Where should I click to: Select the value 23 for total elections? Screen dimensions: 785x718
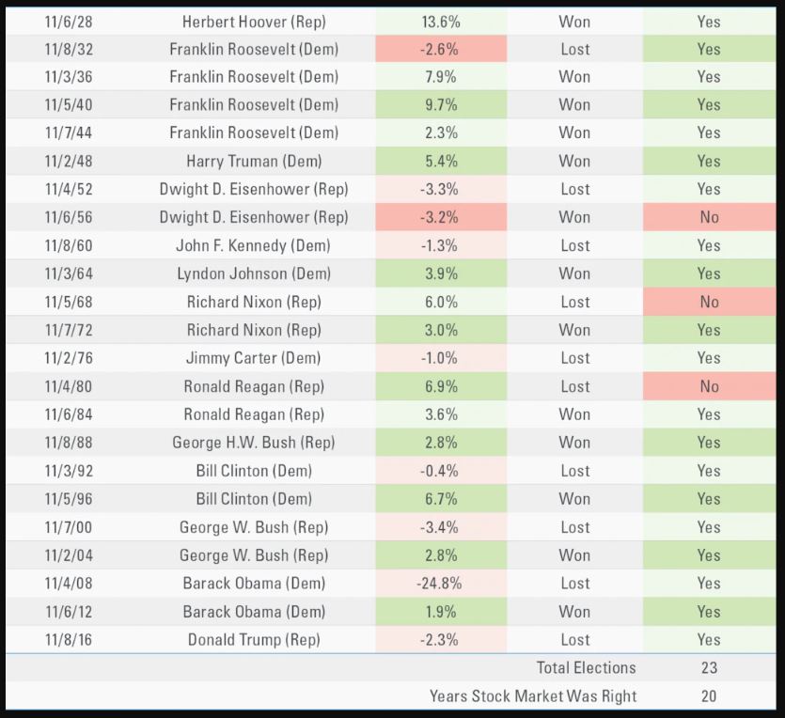[x=710, y=667]
